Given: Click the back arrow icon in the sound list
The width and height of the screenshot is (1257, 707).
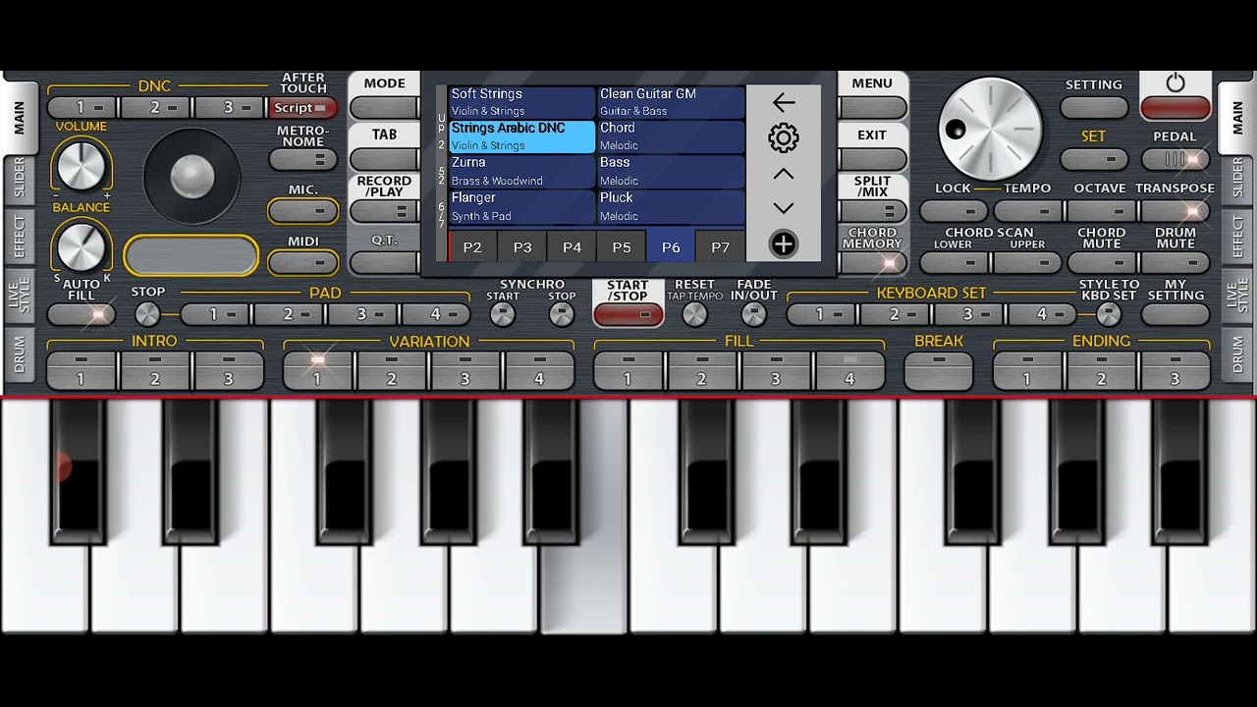Looking at the screenshot, I should 784,102.
